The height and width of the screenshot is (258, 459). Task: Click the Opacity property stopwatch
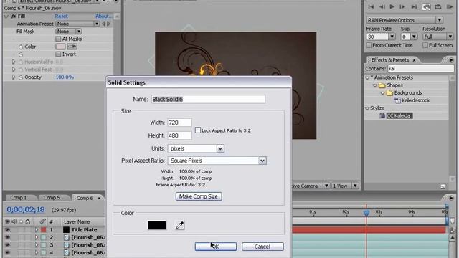(21, 77)
